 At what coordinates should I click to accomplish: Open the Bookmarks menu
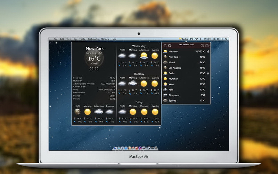[x=93, y=39]
